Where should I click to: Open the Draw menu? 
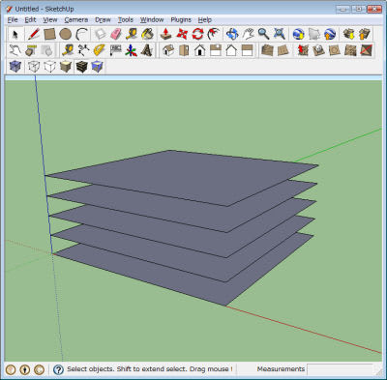click(103, 20)
